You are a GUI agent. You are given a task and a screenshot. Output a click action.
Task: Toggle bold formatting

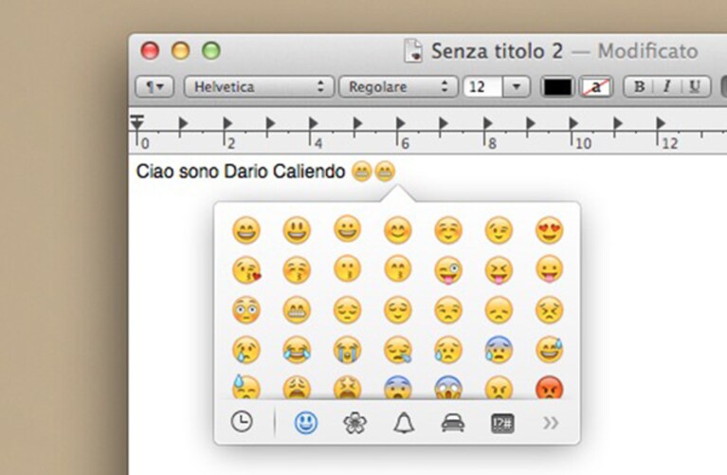coord(639,86)
